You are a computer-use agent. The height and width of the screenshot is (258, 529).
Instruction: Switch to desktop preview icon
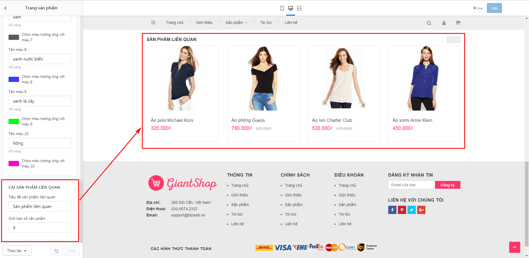(291, 8)
